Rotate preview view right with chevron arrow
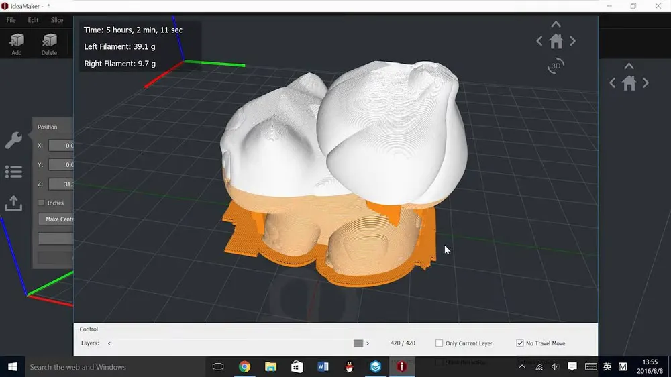Viewport: 671px width, 377px height. [x=572, y=41]
